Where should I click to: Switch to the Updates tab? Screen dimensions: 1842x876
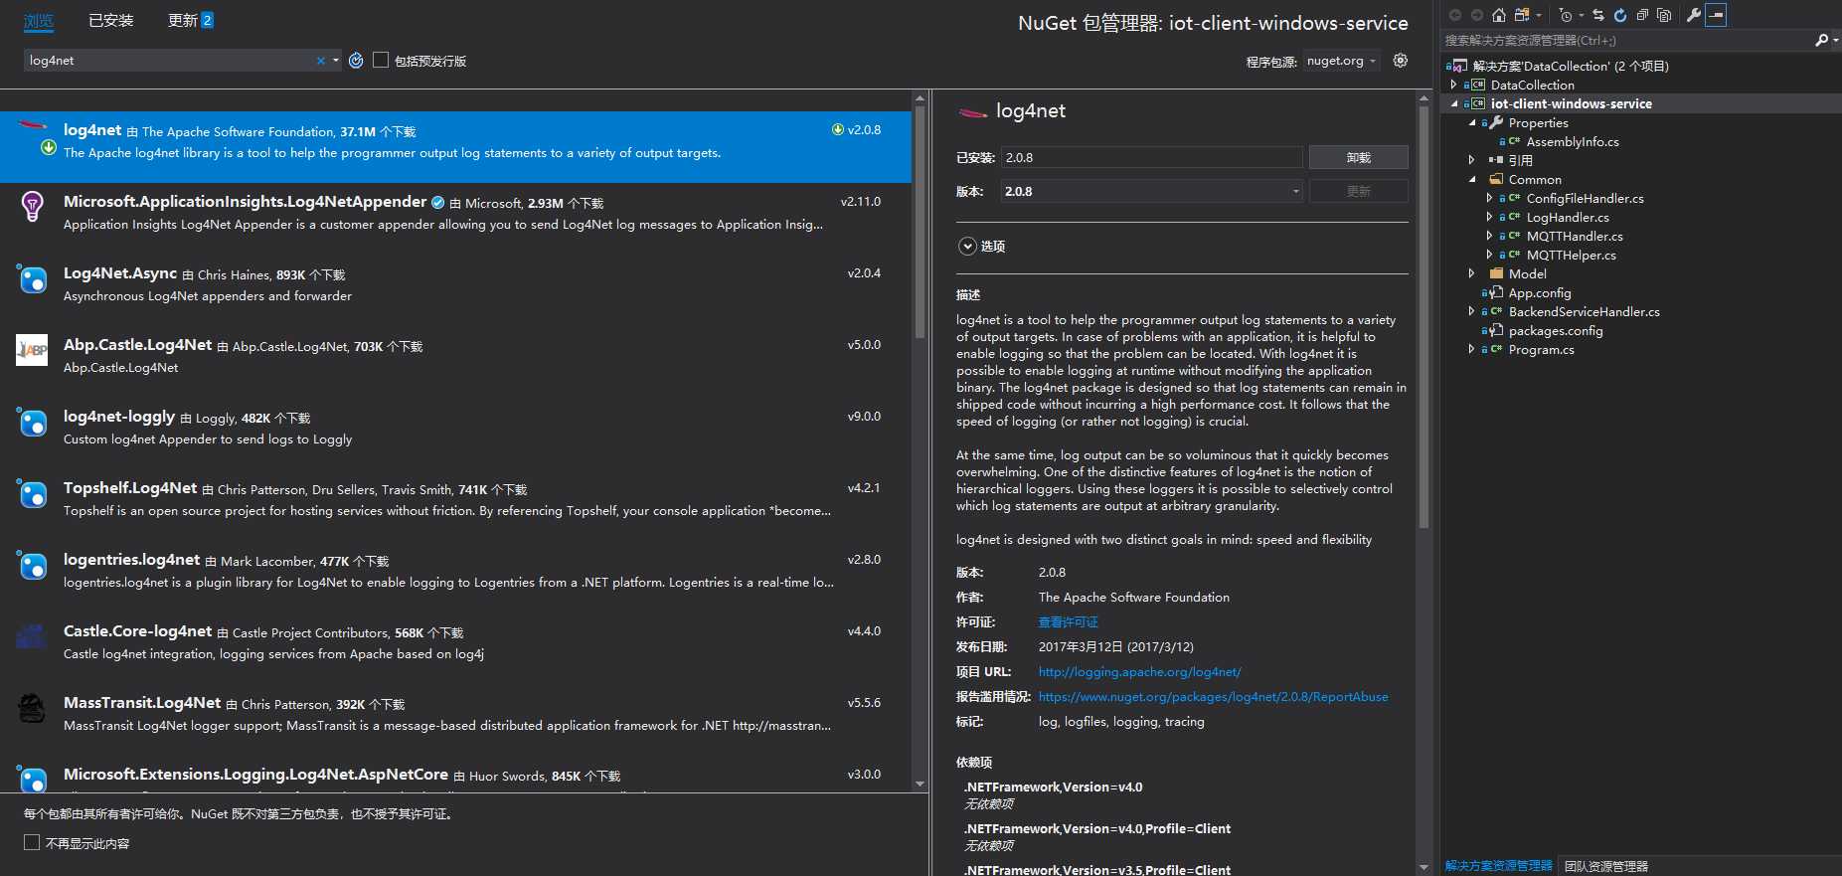point(191,20)
